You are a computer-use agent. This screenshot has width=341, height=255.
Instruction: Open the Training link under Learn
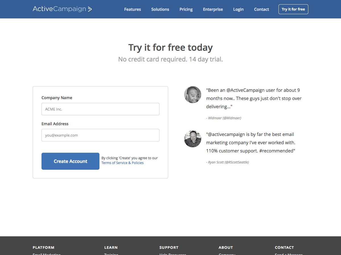coord(111,254)
